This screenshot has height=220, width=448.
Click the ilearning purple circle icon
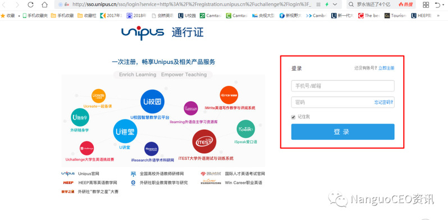[x=191, y=108]
